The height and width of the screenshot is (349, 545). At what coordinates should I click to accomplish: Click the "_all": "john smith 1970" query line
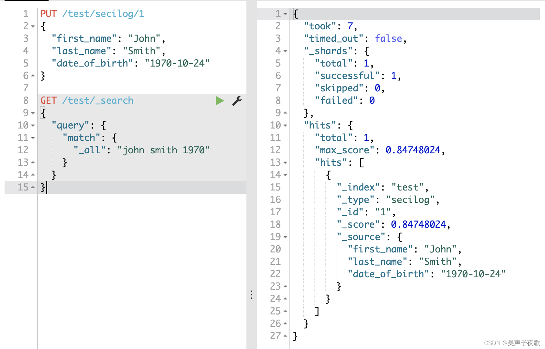click(x=141, y=150)
